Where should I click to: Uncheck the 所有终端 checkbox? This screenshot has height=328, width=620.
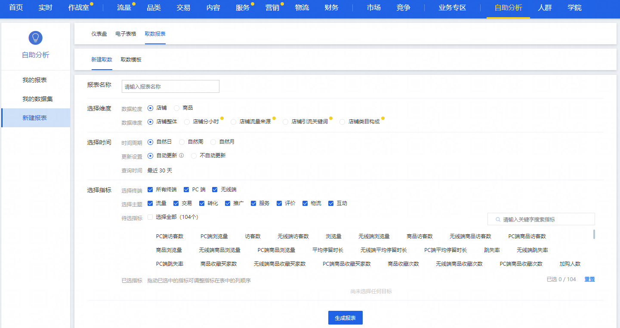[150, 190]
